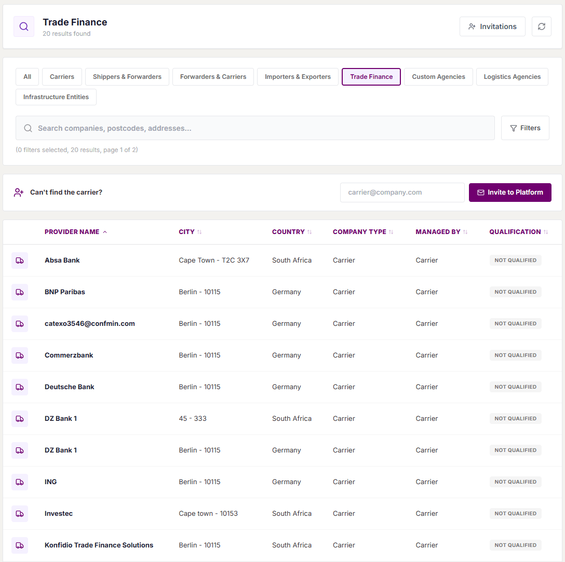Viewport: 565px width, 562px height.
Task: Switch to the Carriers tab
Action: [x=62, y=77]
